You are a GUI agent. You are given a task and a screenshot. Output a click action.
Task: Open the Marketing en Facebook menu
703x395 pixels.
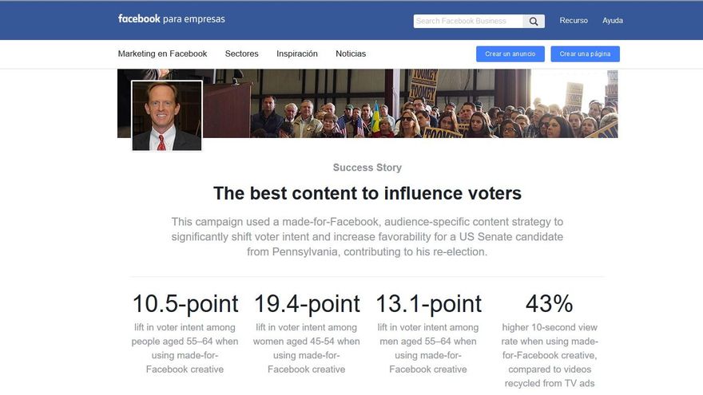(162, 54)
